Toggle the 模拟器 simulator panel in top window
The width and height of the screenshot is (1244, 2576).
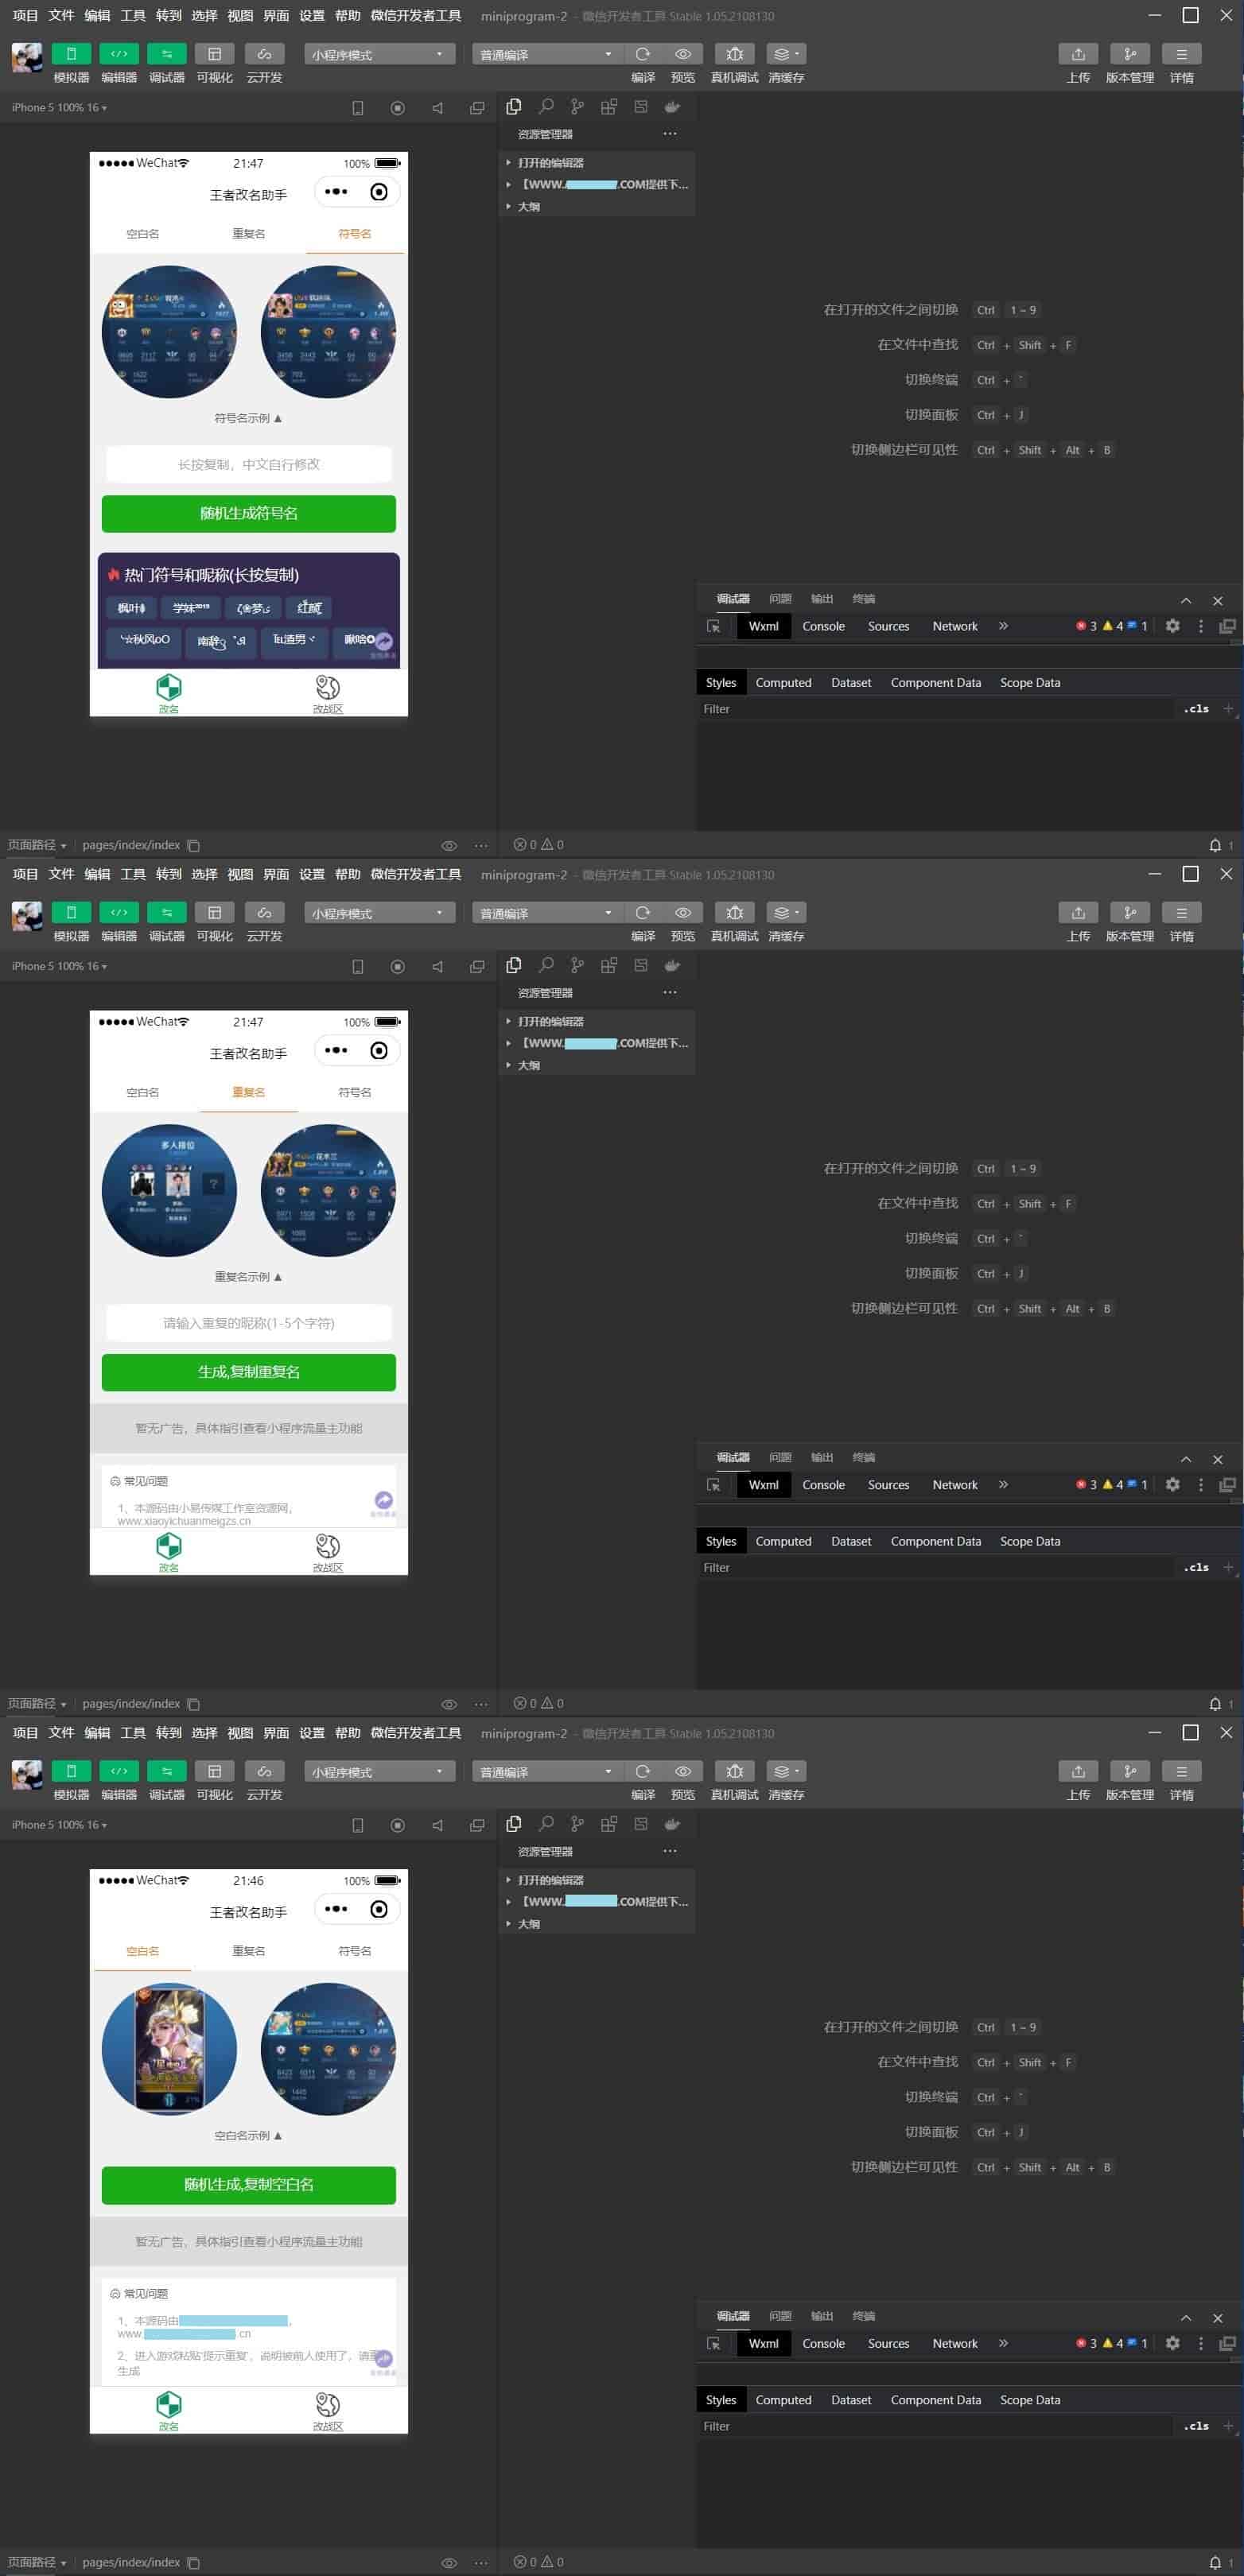[70, 54]
